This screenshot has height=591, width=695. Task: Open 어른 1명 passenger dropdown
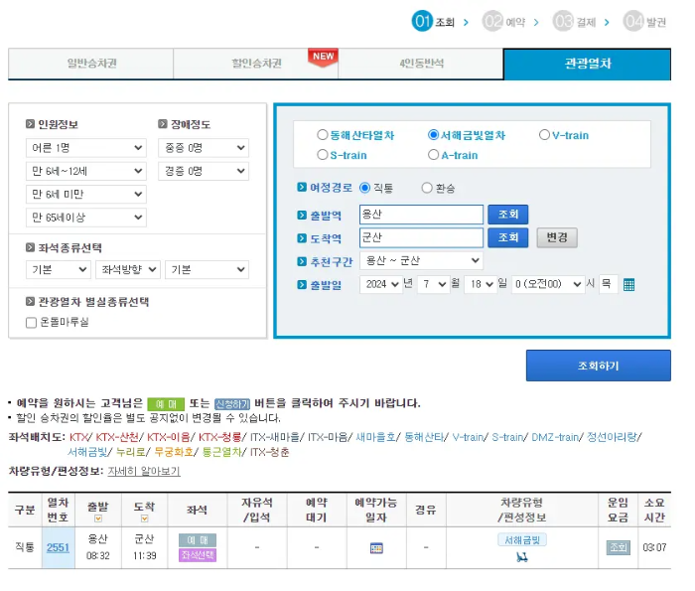86,148
